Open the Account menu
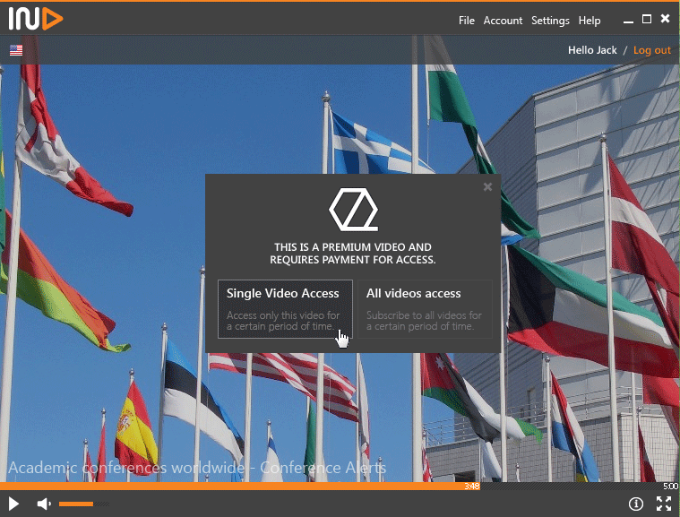This screenshot has width=680, height=517. (503, 21)
